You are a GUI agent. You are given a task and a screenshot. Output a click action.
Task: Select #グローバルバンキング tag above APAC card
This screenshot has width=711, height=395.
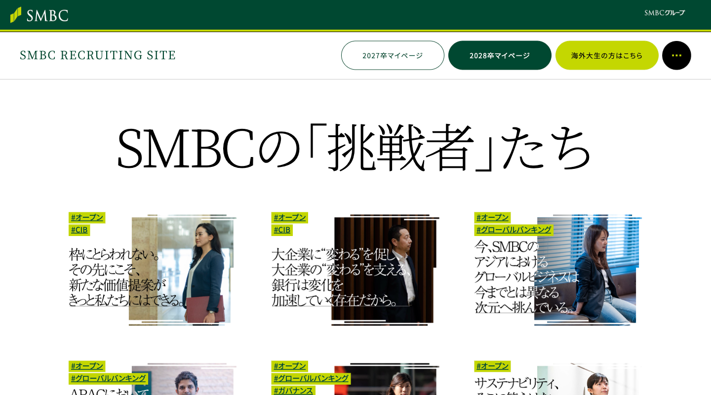click(x=108, y=378)
